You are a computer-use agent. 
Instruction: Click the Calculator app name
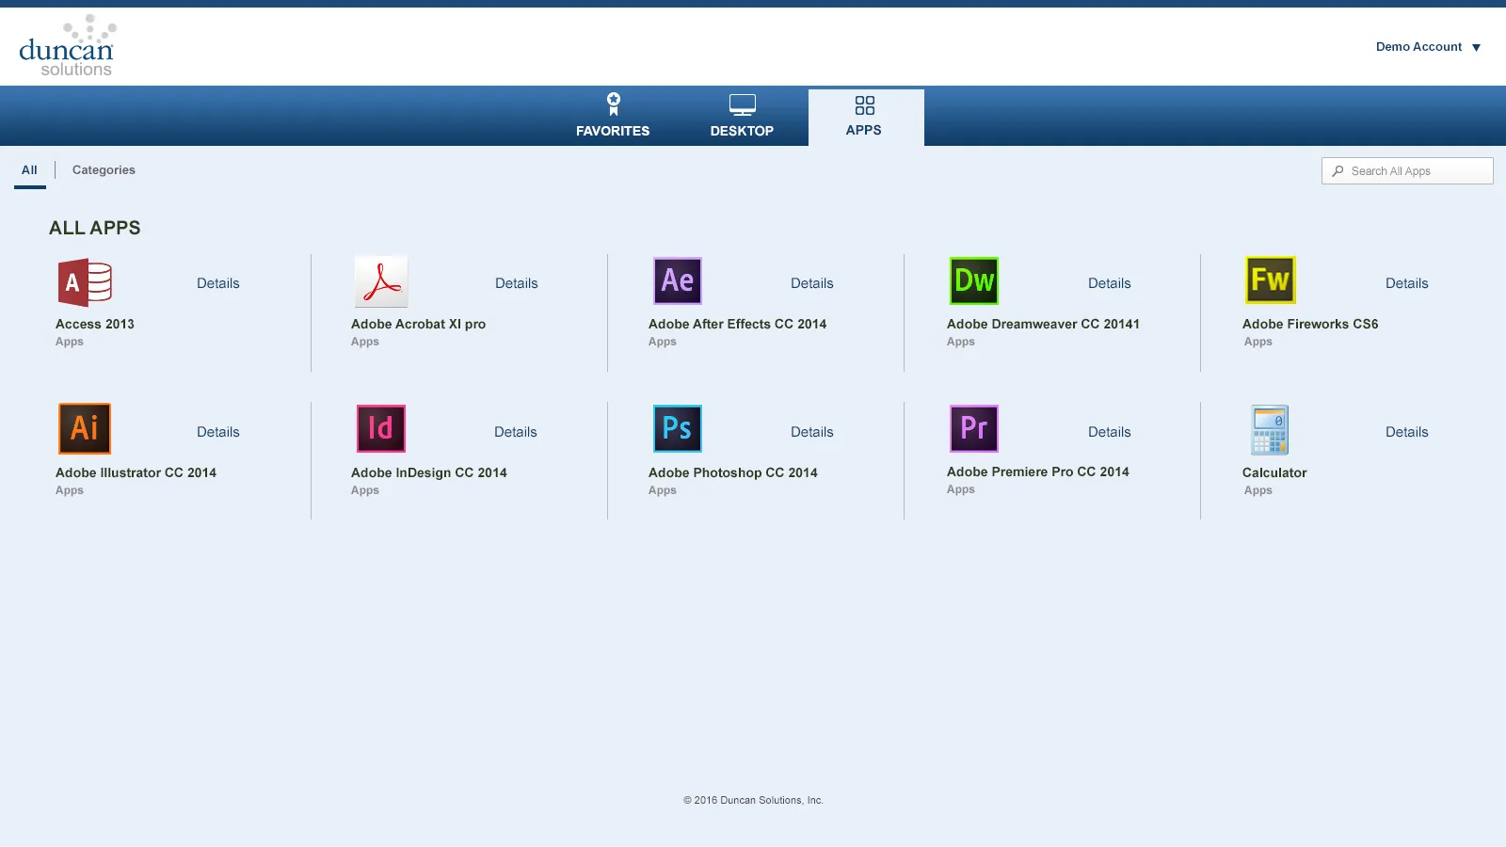1274,472
